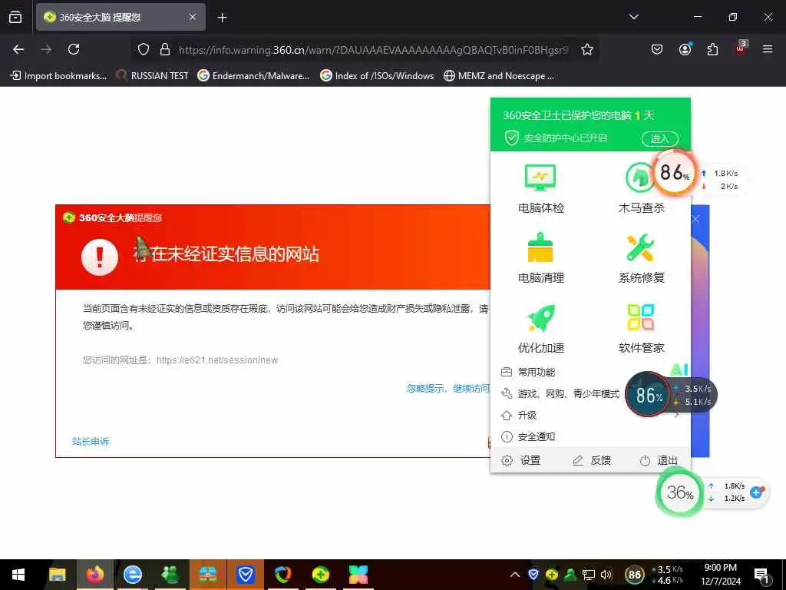This screenshot has height=590, width=786.
Task: Reload the current page
Action: click(74, 49)
